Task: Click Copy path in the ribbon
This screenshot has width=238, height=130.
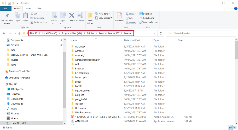Action: 37,18
